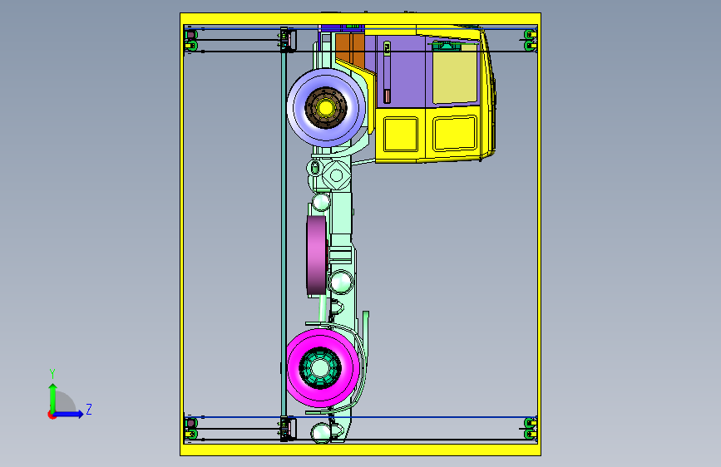Viewport: 721px width, 467px height.
Task: Select the teal hub of the magenta wheel
Action: [320, 368]
